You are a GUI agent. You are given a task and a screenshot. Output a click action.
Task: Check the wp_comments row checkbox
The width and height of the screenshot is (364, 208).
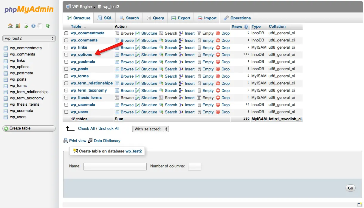point(66,40)
